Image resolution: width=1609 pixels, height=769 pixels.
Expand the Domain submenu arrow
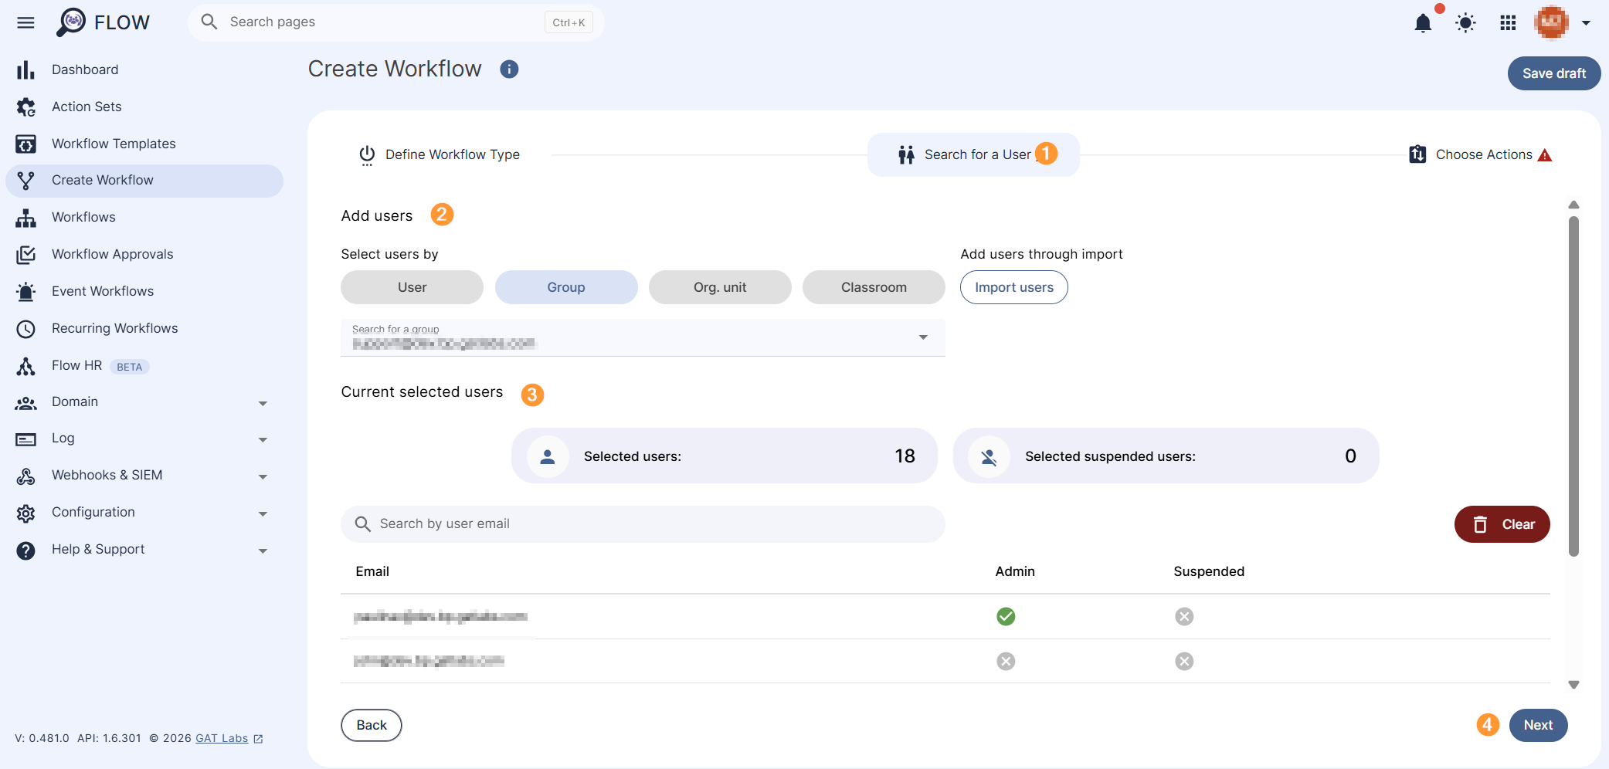click(263, 403)
